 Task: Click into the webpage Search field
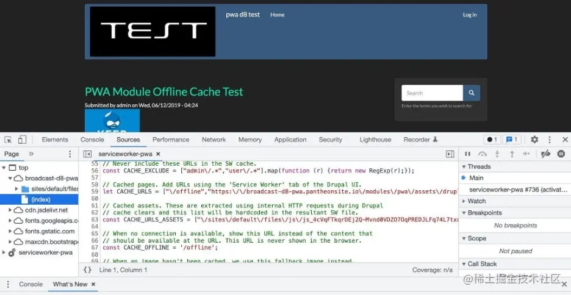tap(432, 93)
